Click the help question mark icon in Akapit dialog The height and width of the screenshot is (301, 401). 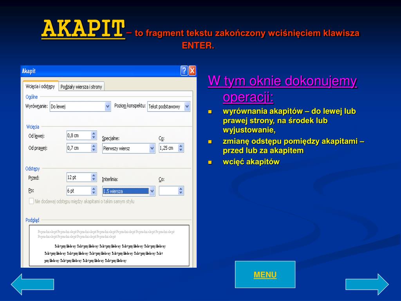(184, 71)
